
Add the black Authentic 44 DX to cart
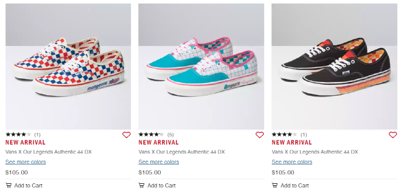click(x=290, y=185)
